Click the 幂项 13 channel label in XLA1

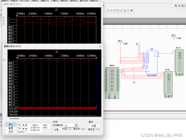tap(12, 96)
